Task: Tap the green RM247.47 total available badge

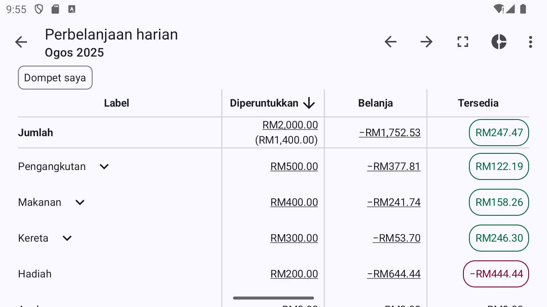Action: coord(499,133)
